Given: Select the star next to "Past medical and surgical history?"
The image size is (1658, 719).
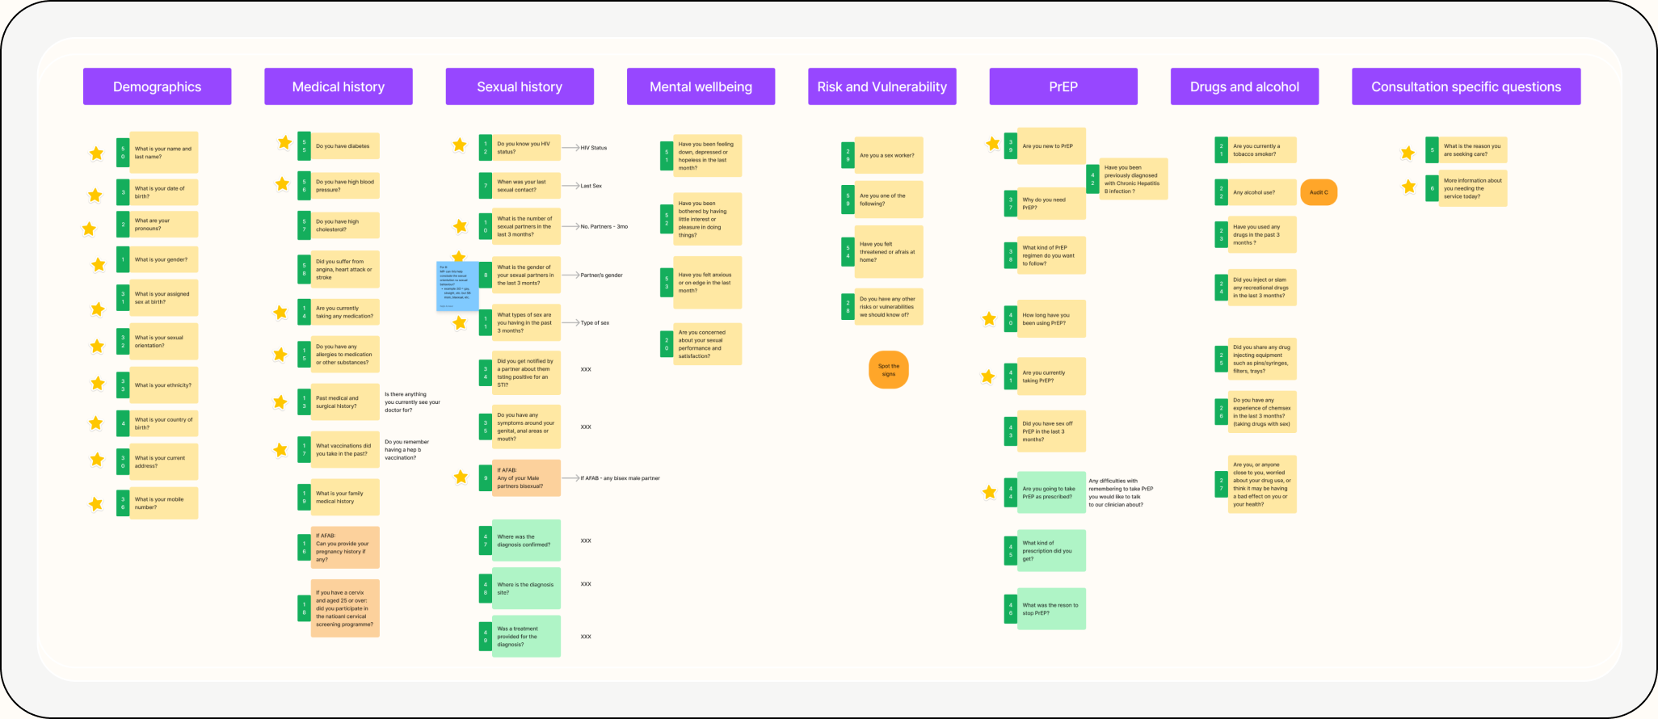Looking at the screenshot, I should pos(280,402).
